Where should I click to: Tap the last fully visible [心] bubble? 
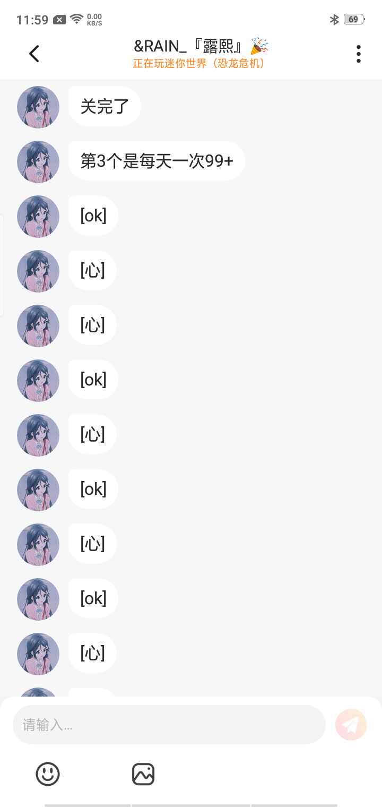(93, 653)
